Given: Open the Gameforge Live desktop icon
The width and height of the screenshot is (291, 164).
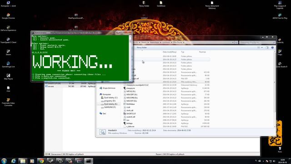Looking at the screenshot, I should pyautogui.click(x=8, y=65).
